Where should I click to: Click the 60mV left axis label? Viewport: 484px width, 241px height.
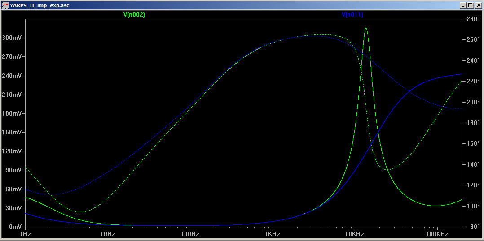[13, 189]
